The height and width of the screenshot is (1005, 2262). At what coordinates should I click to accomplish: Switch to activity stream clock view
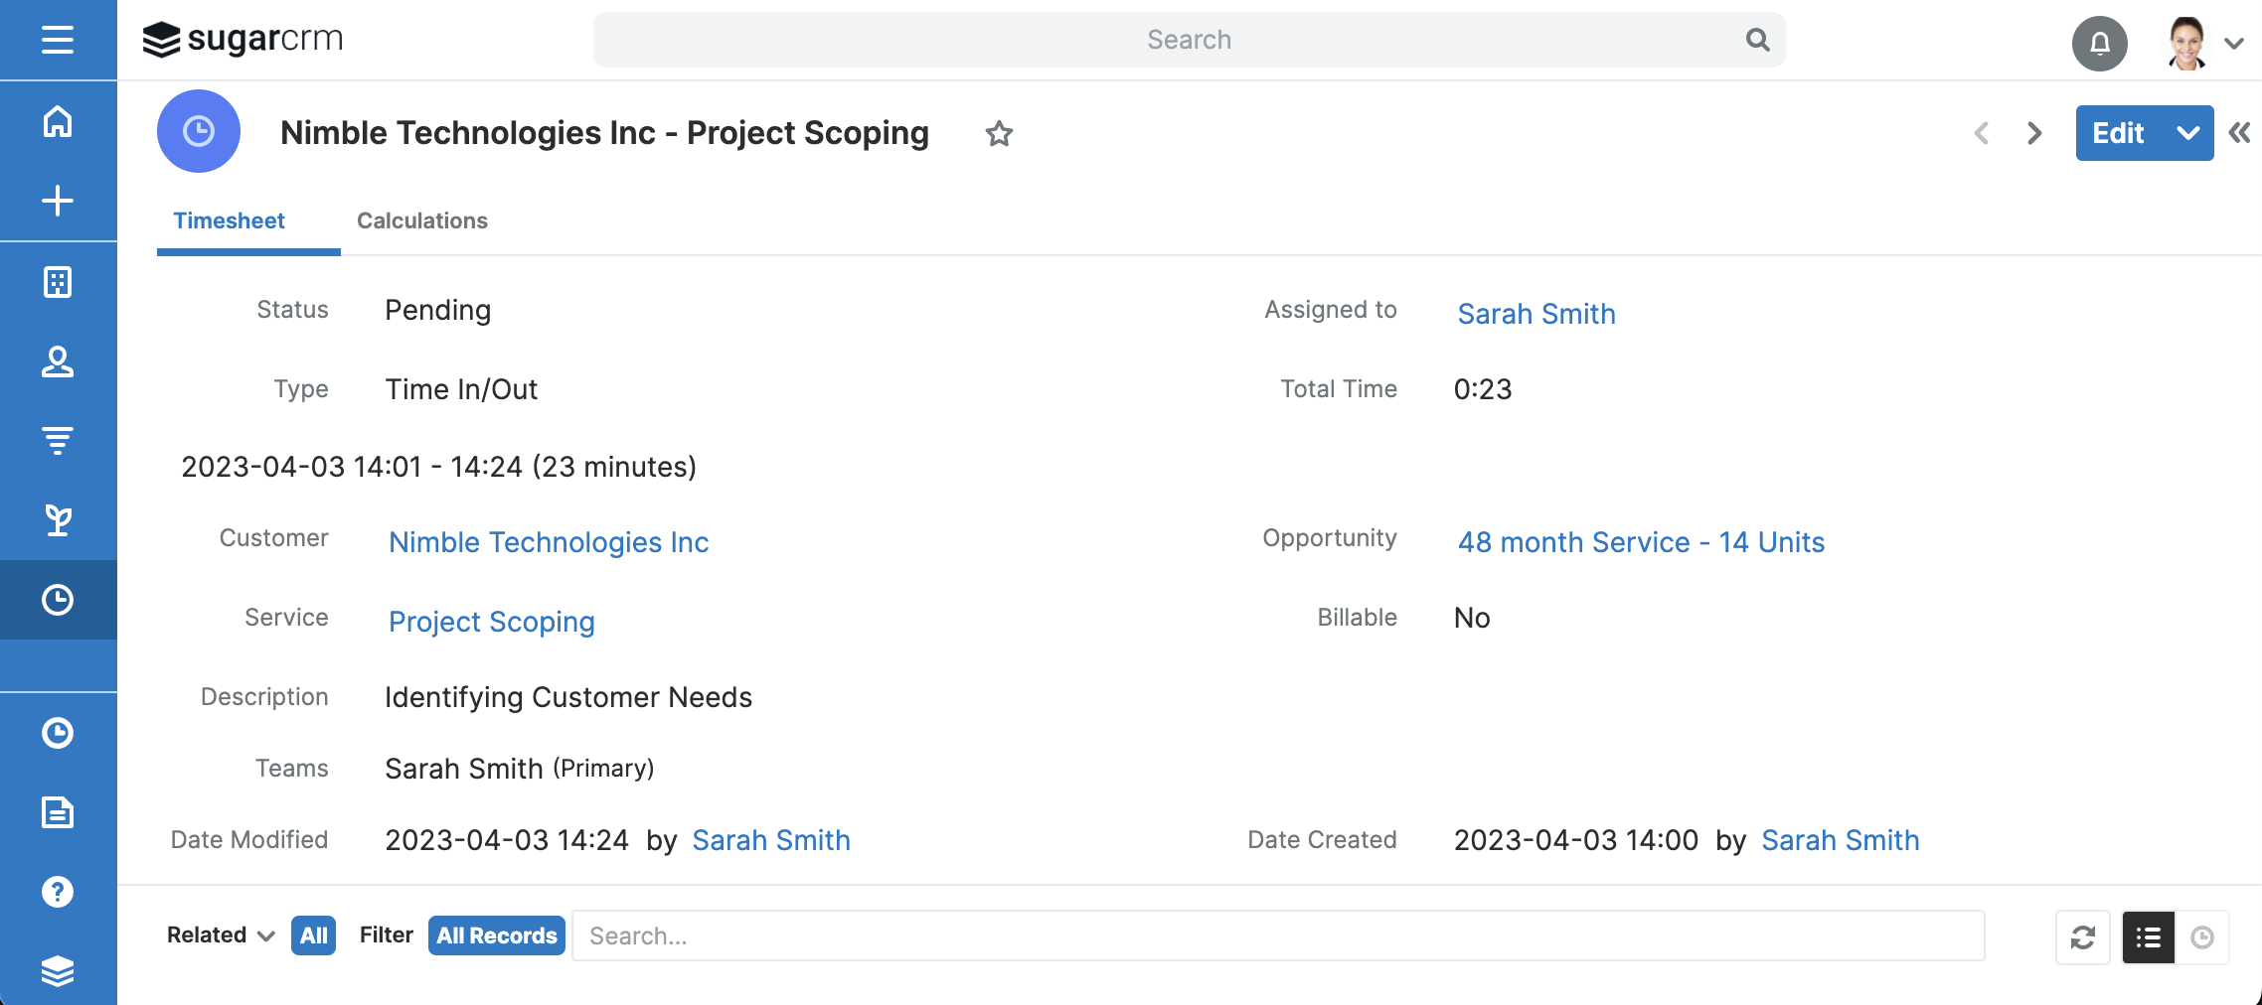[x=2202, y=937]
